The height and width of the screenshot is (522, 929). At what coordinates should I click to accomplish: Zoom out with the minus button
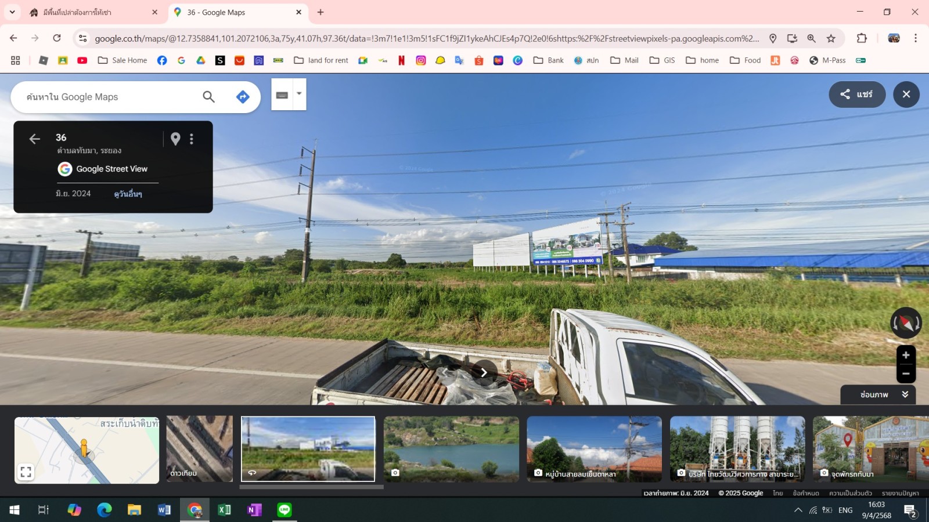coord(906,374)
